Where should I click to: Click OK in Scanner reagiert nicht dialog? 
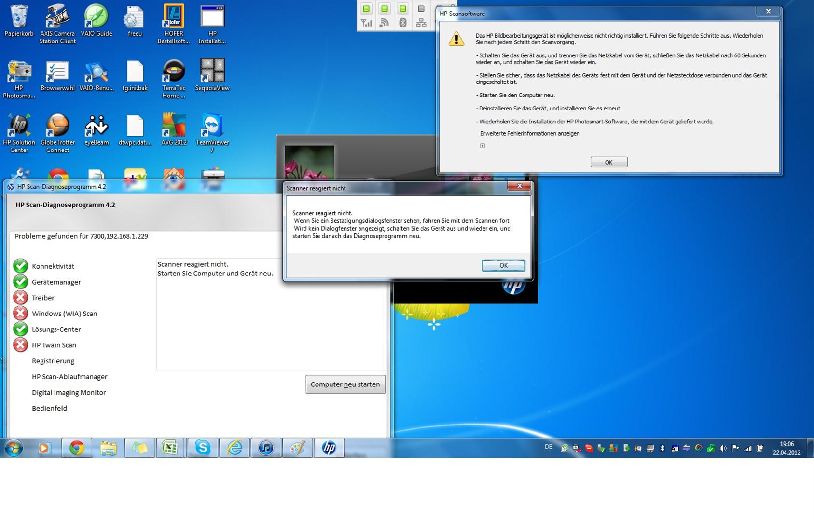point(503,265)
